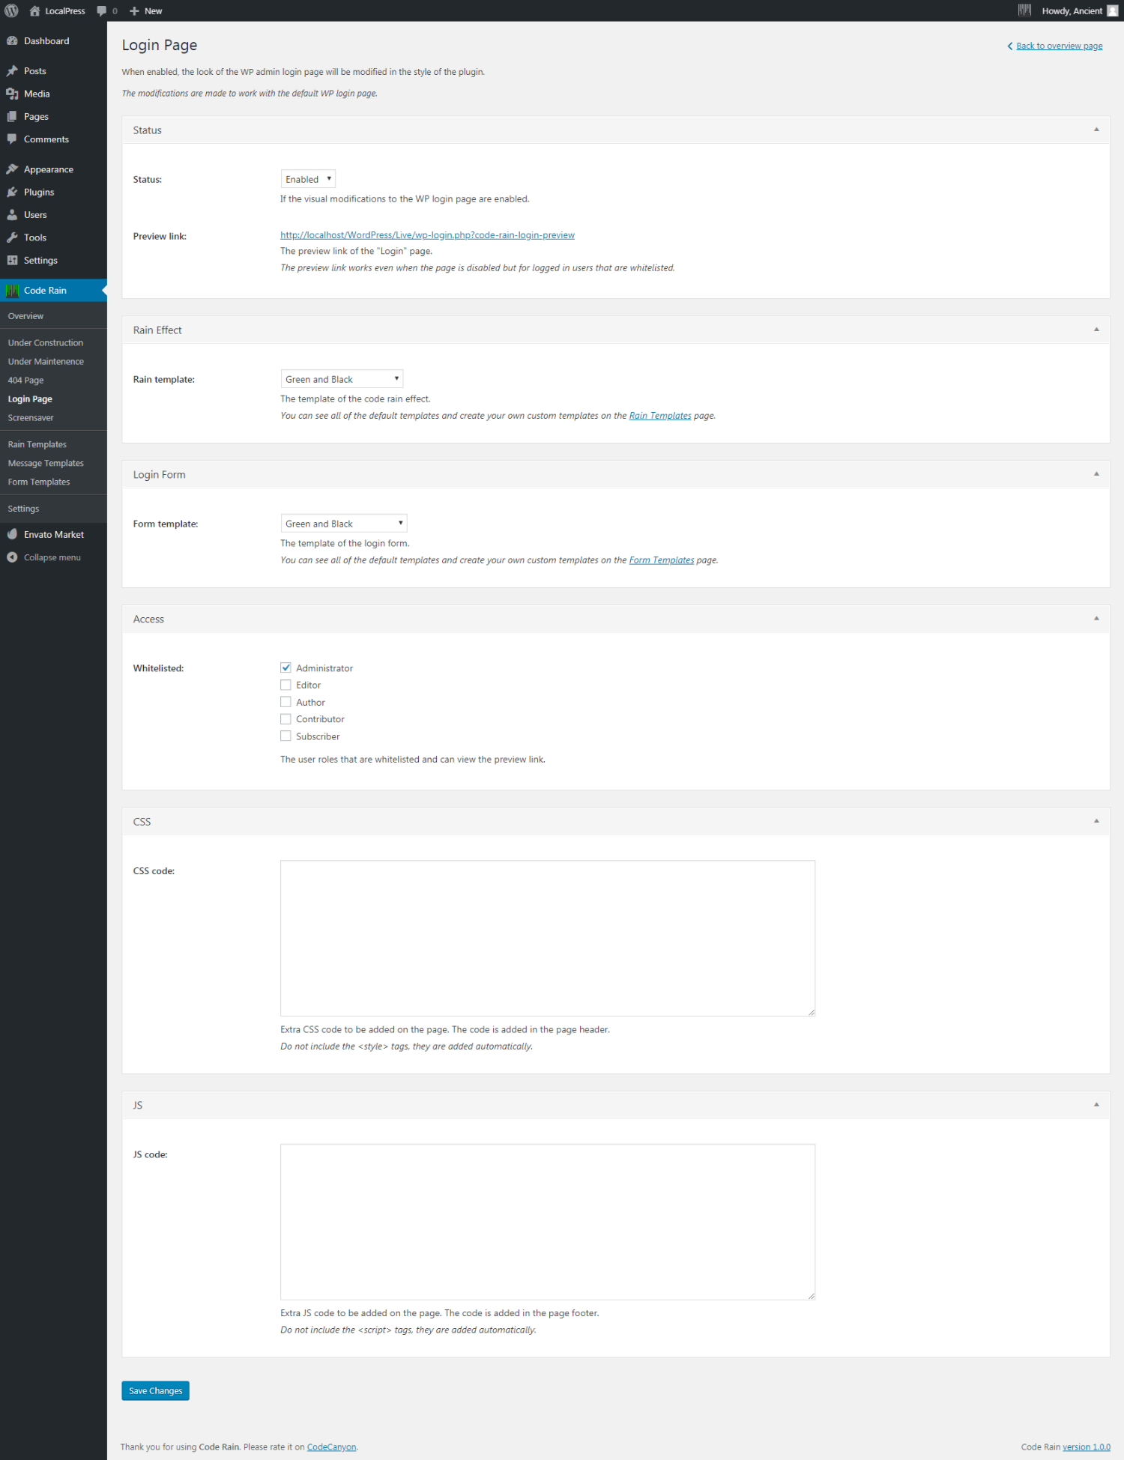
Task: Check the Subscriber role checkbox
Action: [285, 736]
